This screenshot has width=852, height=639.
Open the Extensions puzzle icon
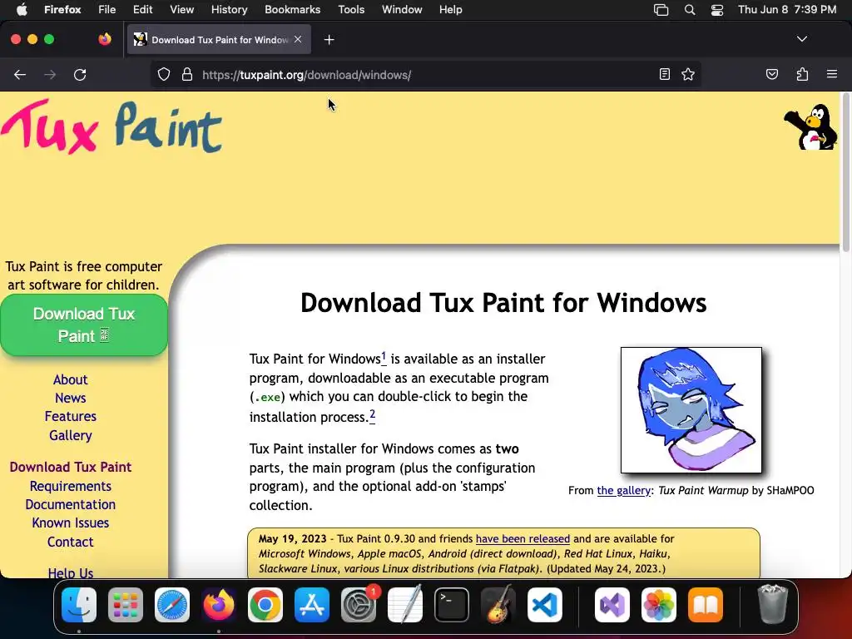pos(802,74)
